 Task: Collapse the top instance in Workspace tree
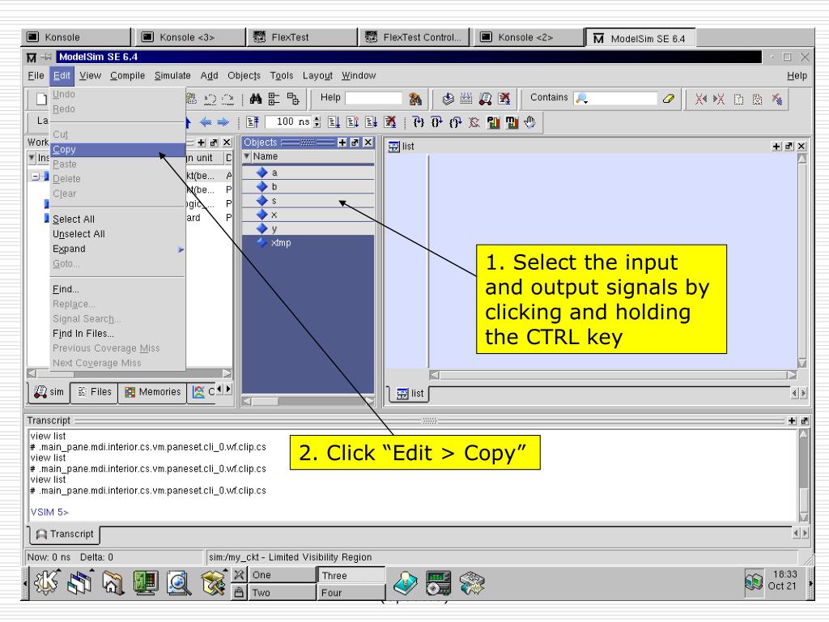coord(35,176)
